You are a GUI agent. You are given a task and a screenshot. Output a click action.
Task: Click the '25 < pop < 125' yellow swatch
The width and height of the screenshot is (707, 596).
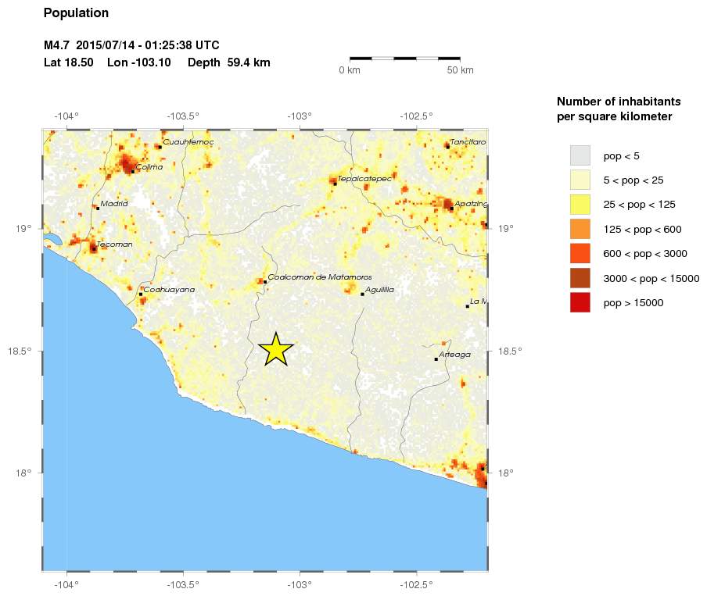[580, 205]
